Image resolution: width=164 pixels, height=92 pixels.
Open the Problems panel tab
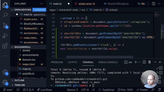57,62
